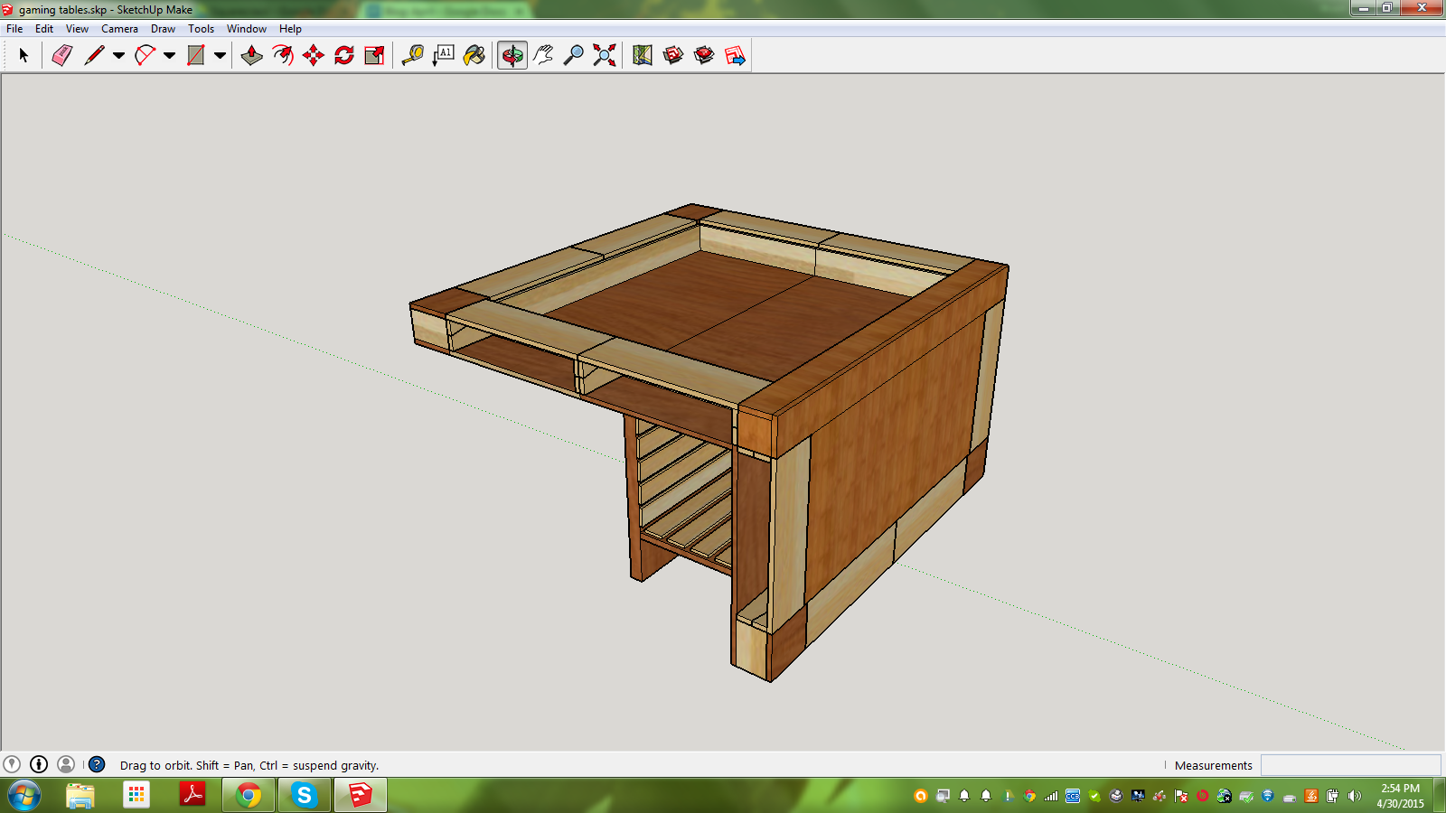Open the 3D Warehouse get models icon
1446x813 pixels.
[673, 56]
